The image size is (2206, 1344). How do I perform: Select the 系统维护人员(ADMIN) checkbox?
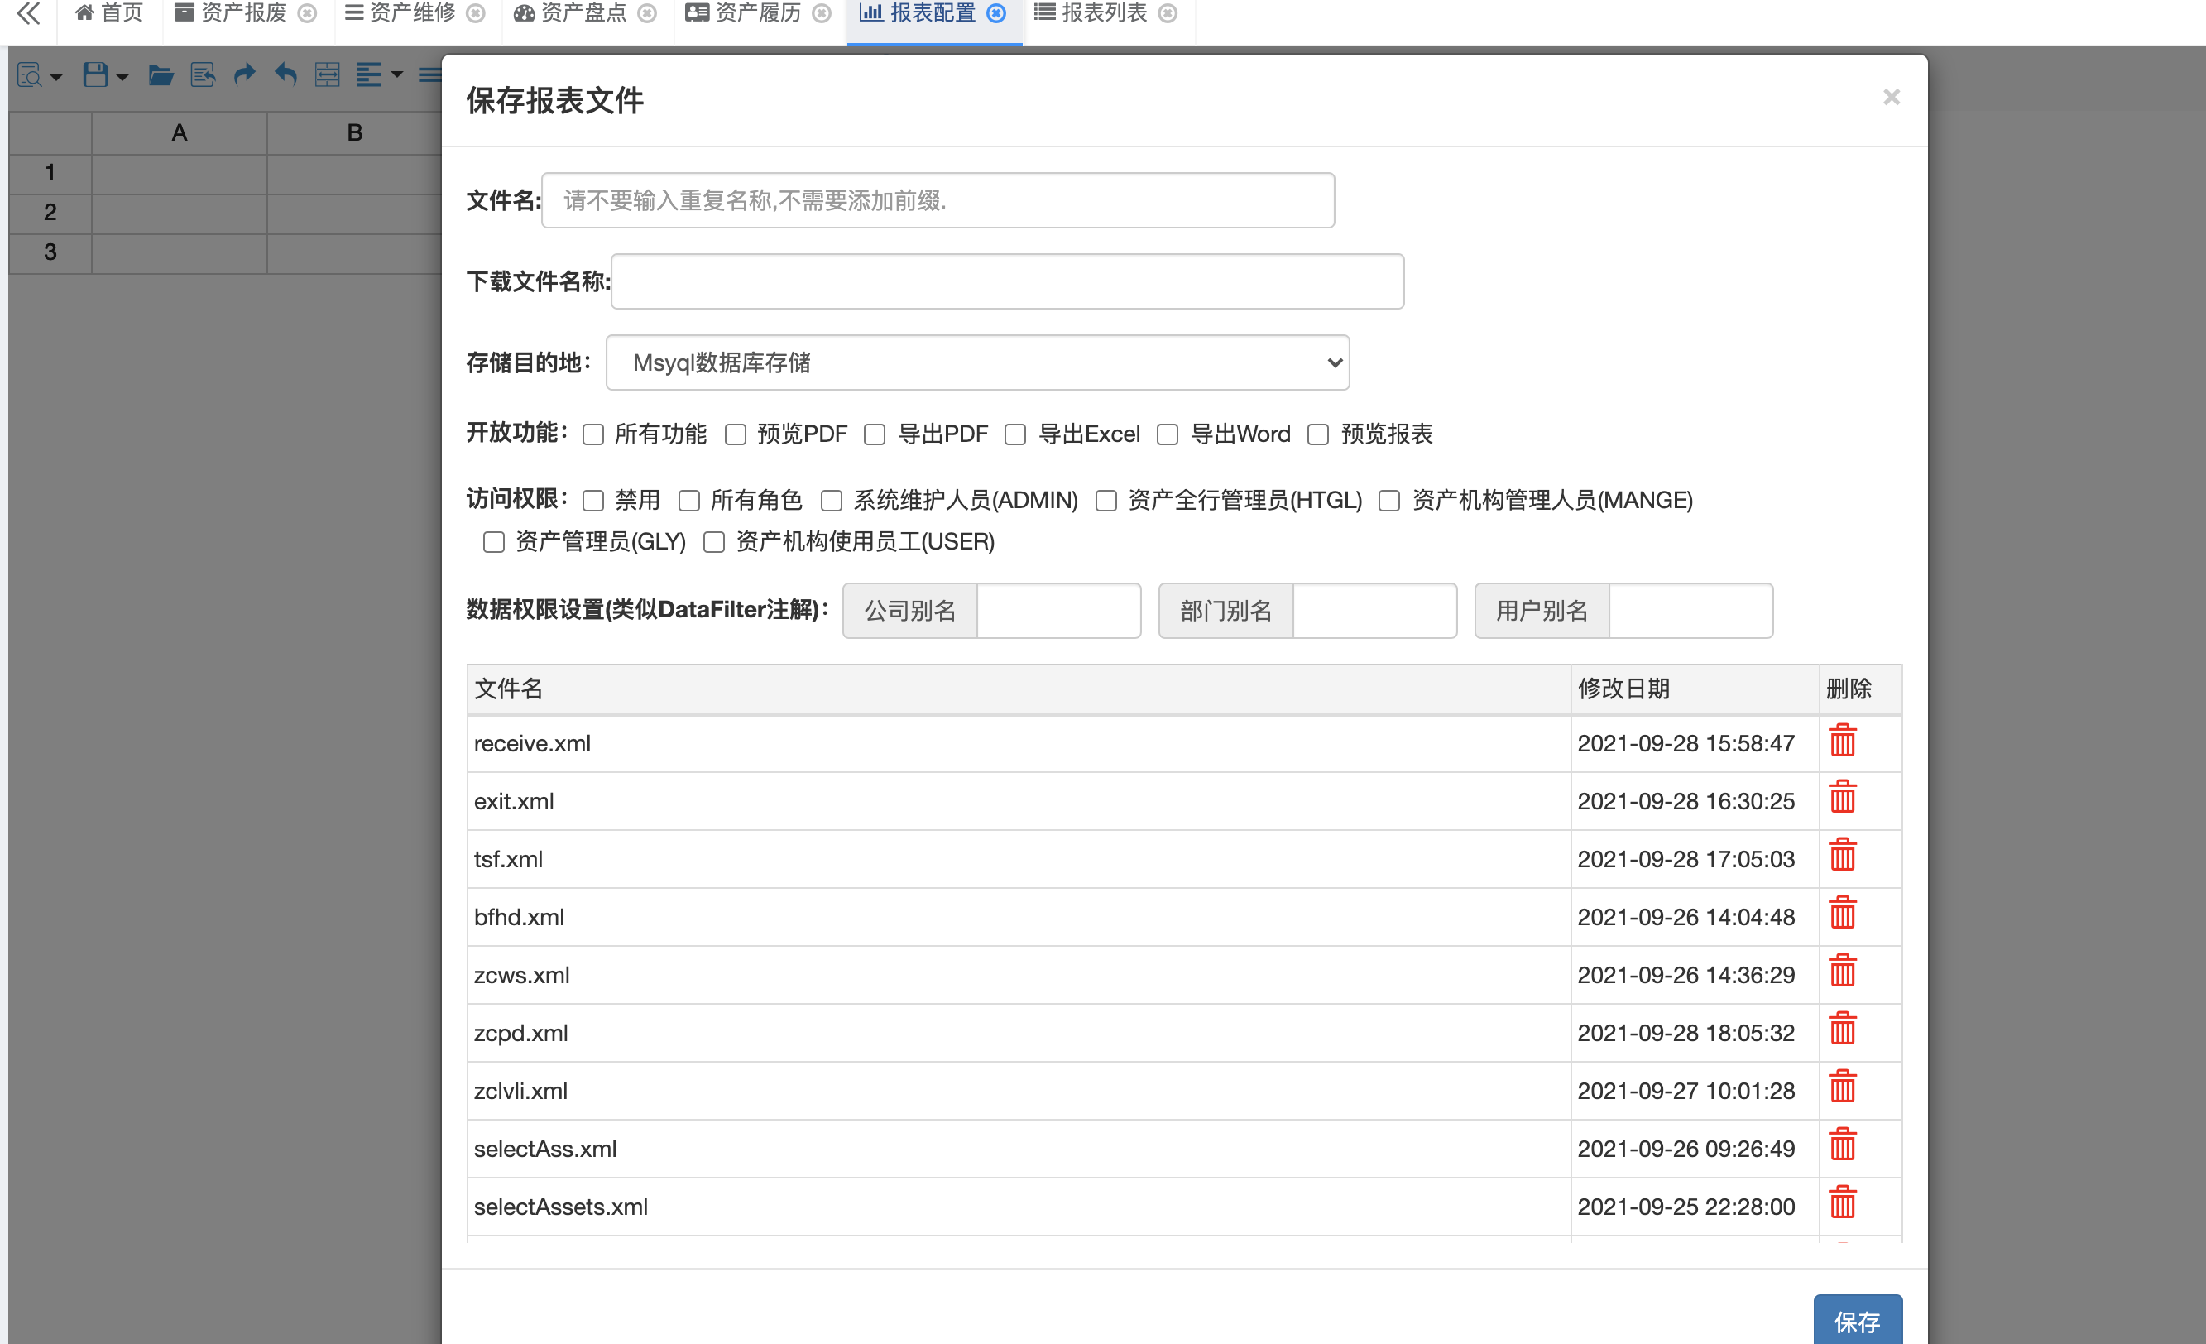click(832, 501)
